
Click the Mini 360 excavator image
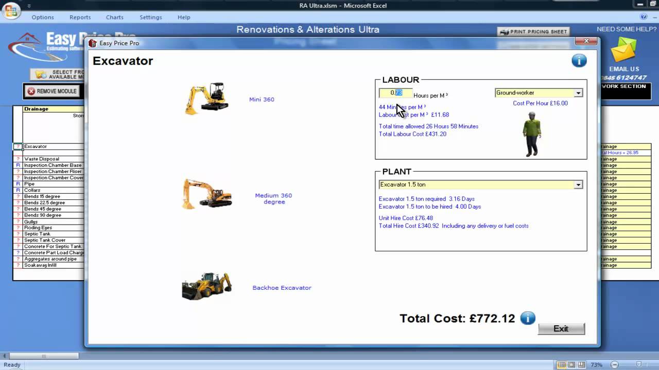click(206, 98)
